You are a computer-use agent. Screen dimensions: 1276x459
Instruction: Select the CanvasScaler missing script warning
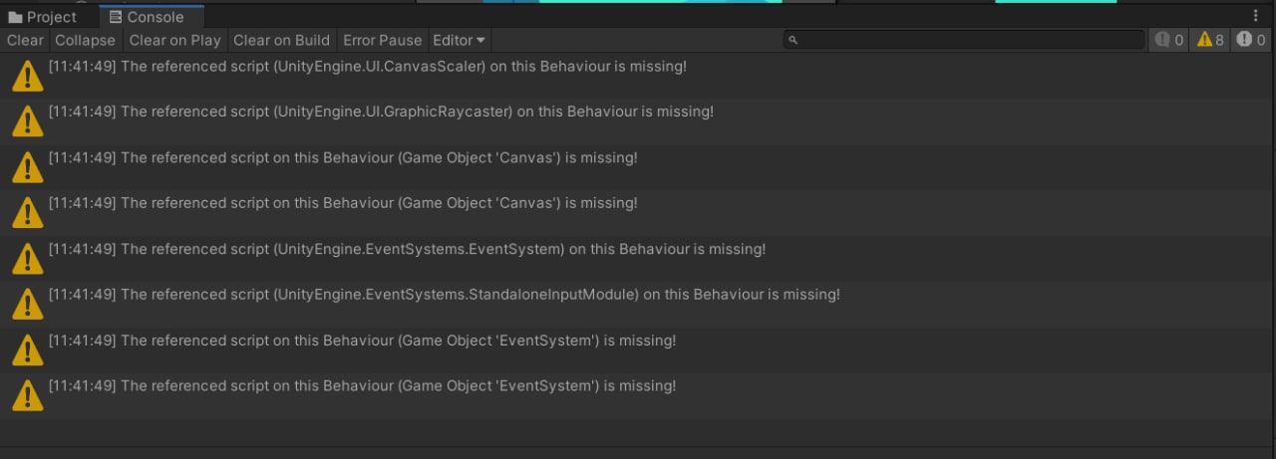(638, 76)
